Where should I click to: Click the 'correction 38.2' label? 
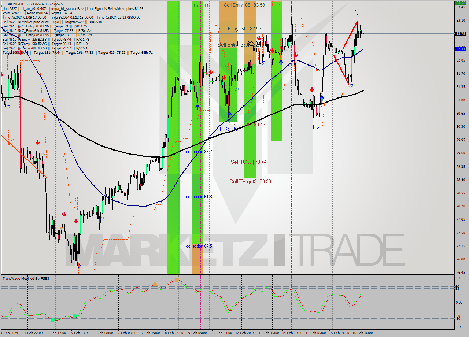199,151
